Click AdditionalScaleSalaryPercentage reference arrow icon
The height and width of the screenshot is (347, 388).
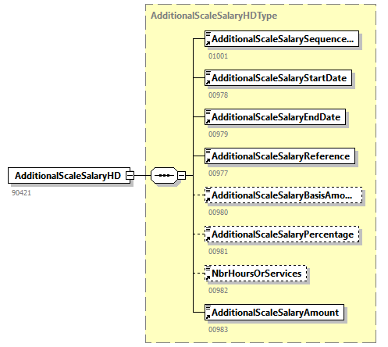(208, 238)
